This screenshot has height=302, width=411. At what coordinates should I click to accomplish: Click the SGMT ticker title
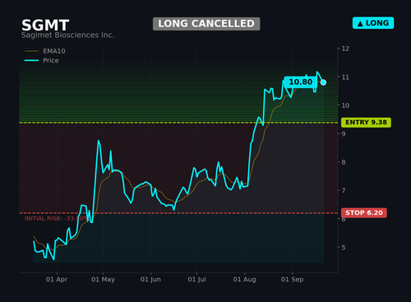coord(45,26)
